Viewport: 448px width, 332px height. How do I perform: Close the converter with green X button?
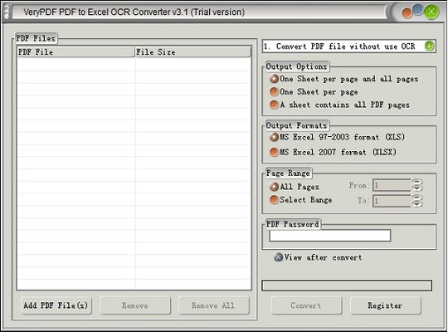(431, 12)
